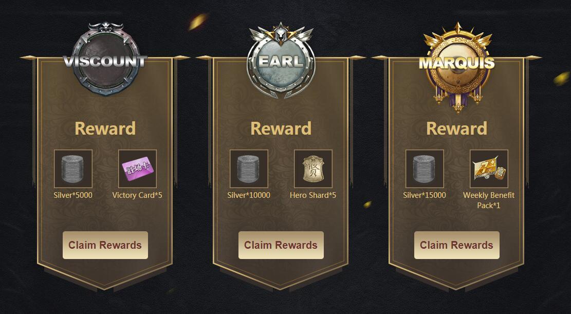Click the Silver*15000 label text
571x314 pixels.
click(x=425, y=195)
